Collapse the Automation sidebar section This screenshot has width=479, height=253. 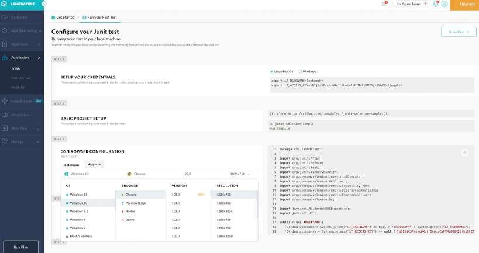(x=39, y=58)
